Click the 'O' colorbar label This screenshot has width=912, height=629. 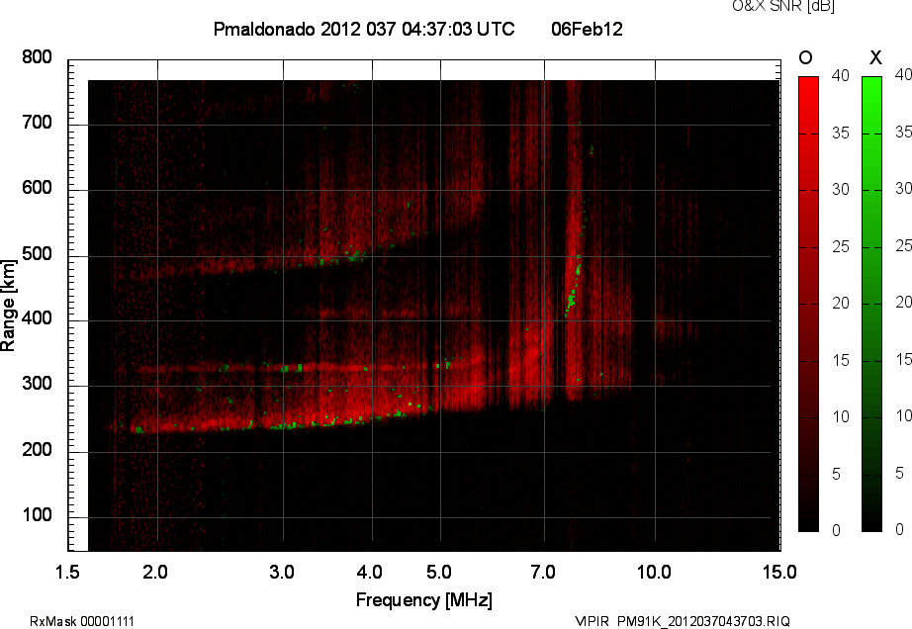coord(805,57)
